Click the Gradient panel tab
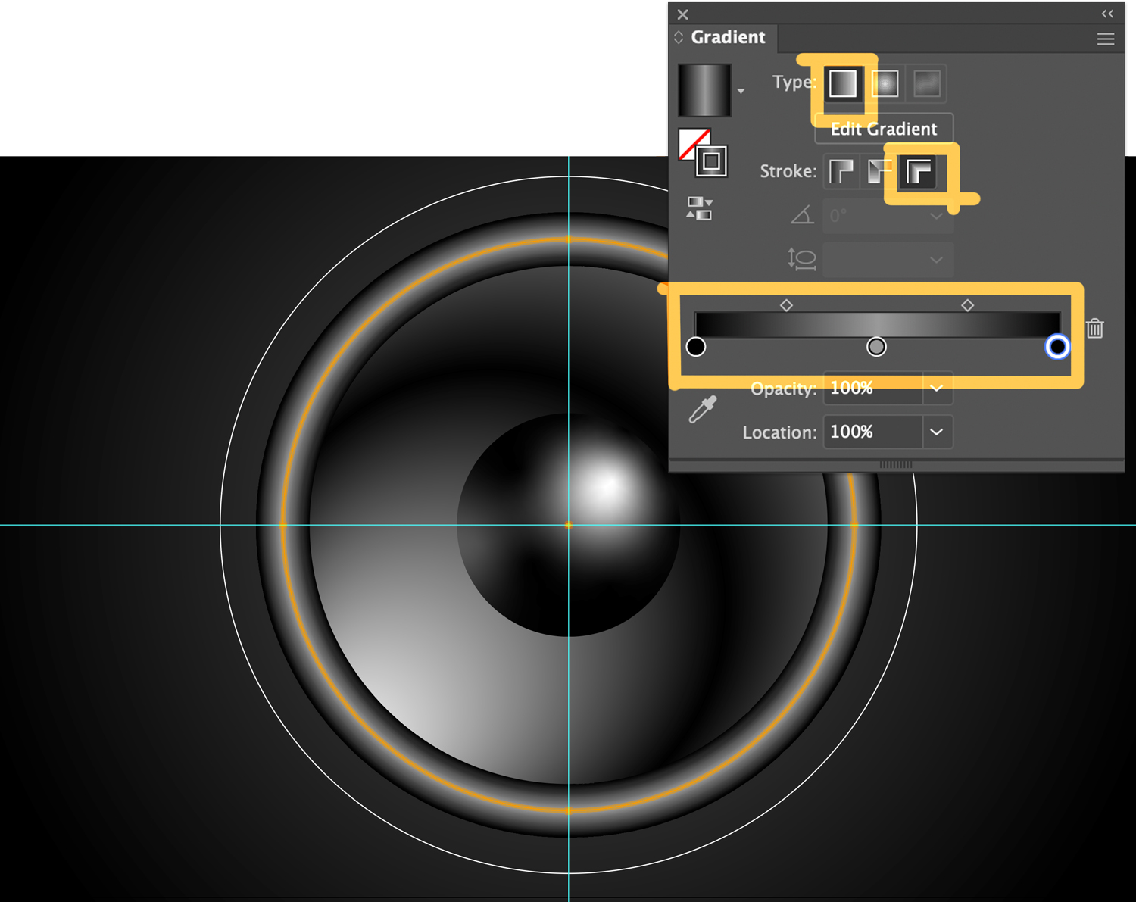The image size is (1136, 902). coord(729,37)
